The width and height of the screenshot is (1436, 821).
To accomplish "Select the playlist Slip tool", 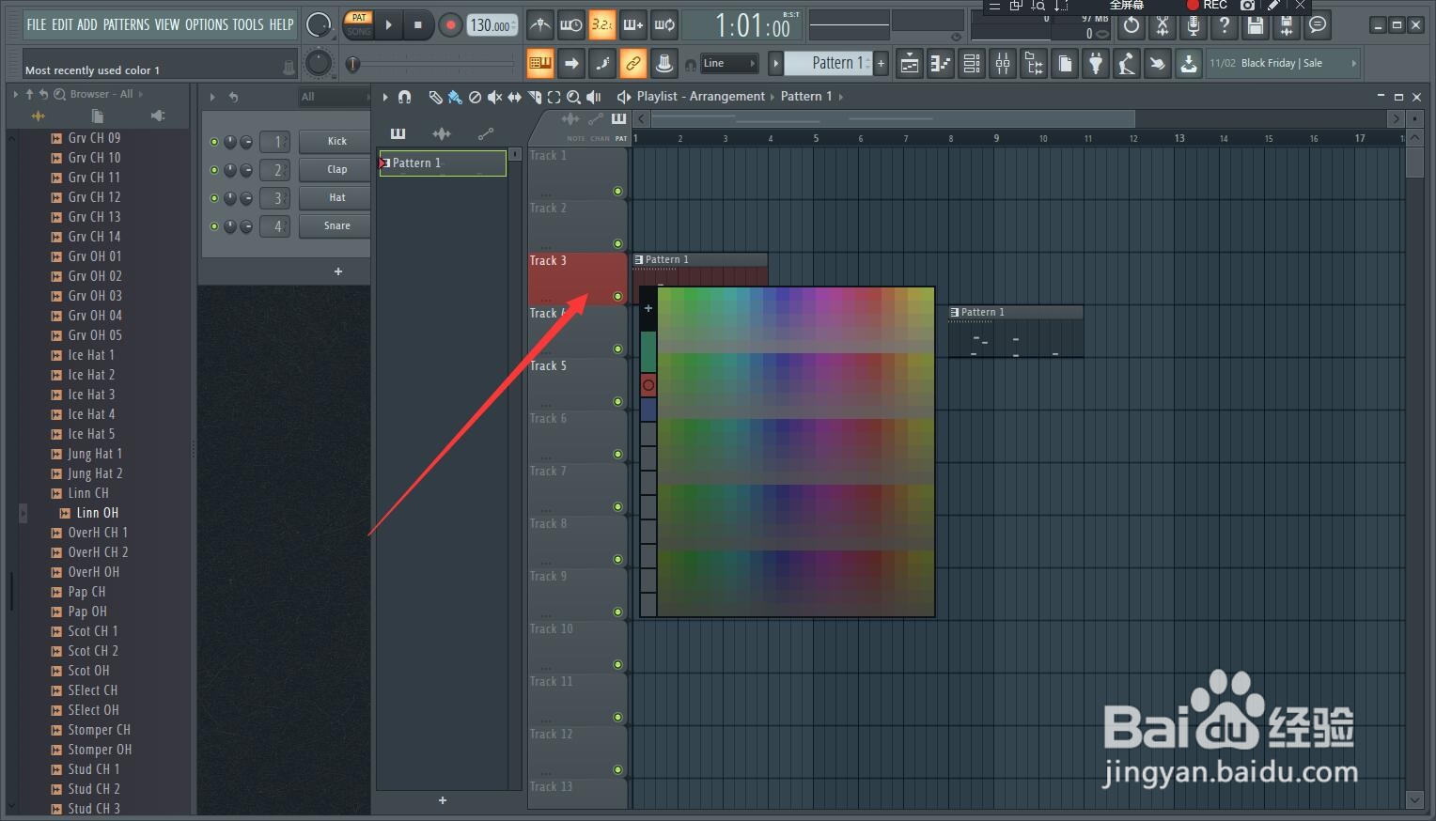I will point(514,97).
